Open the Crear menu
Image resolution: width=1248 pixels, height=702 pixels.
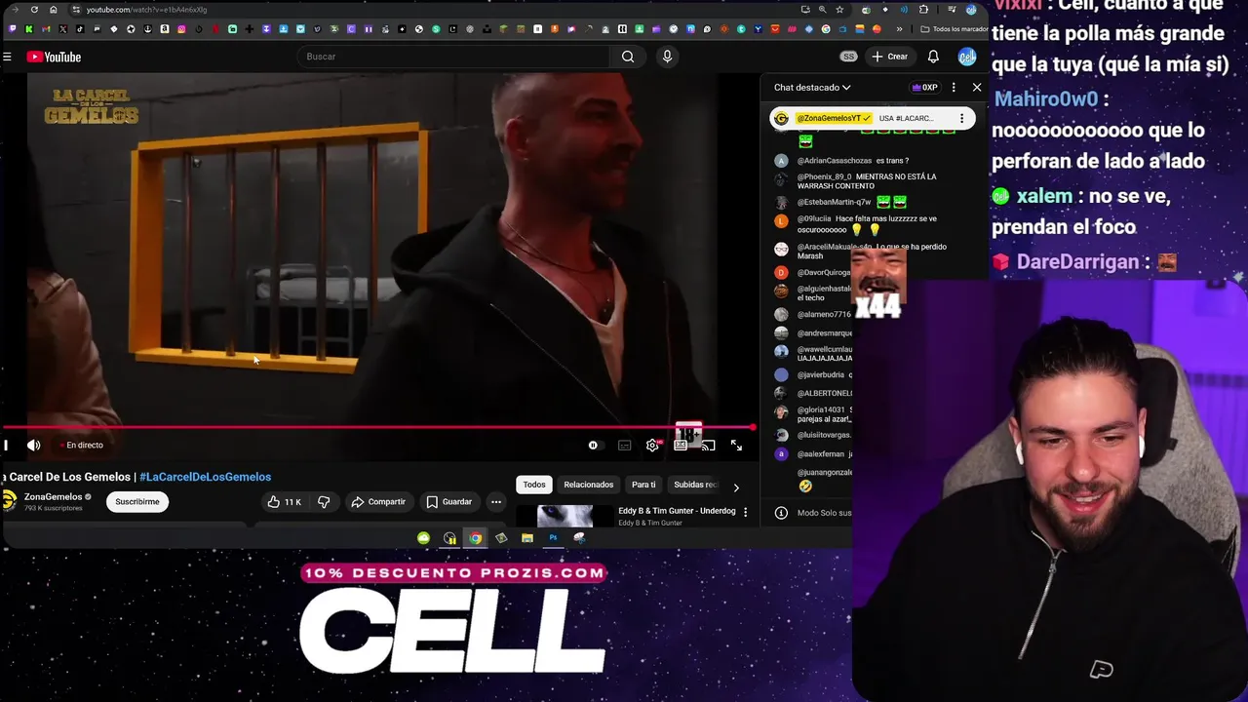(889, 57)
